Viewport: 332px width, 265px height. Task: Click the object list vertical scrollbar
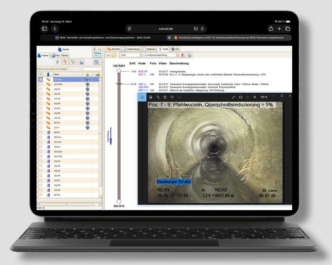point(101,135)
